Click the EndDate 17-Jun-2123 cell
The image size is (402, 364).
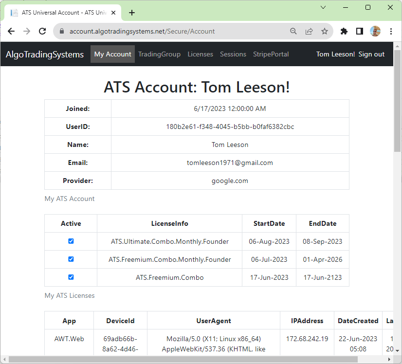pyautogui.click(x=323, y=277)
